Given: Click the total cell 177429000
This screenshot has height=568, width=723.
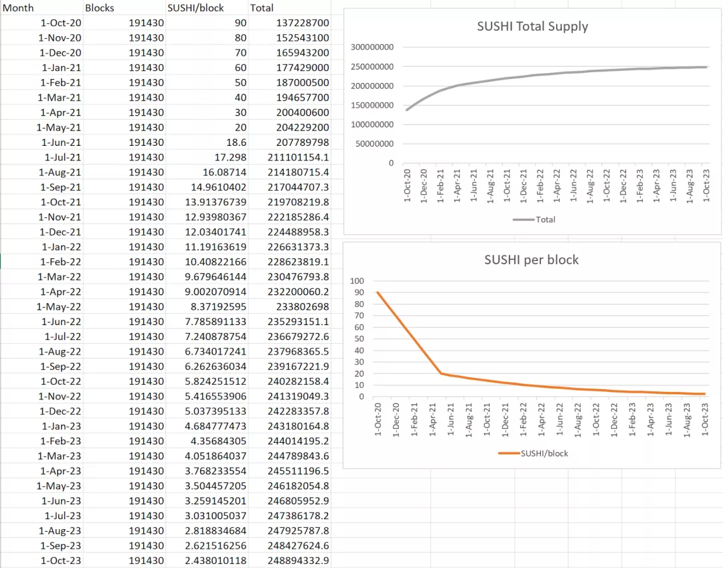Looking at the screenshot, I should [289, 68].
